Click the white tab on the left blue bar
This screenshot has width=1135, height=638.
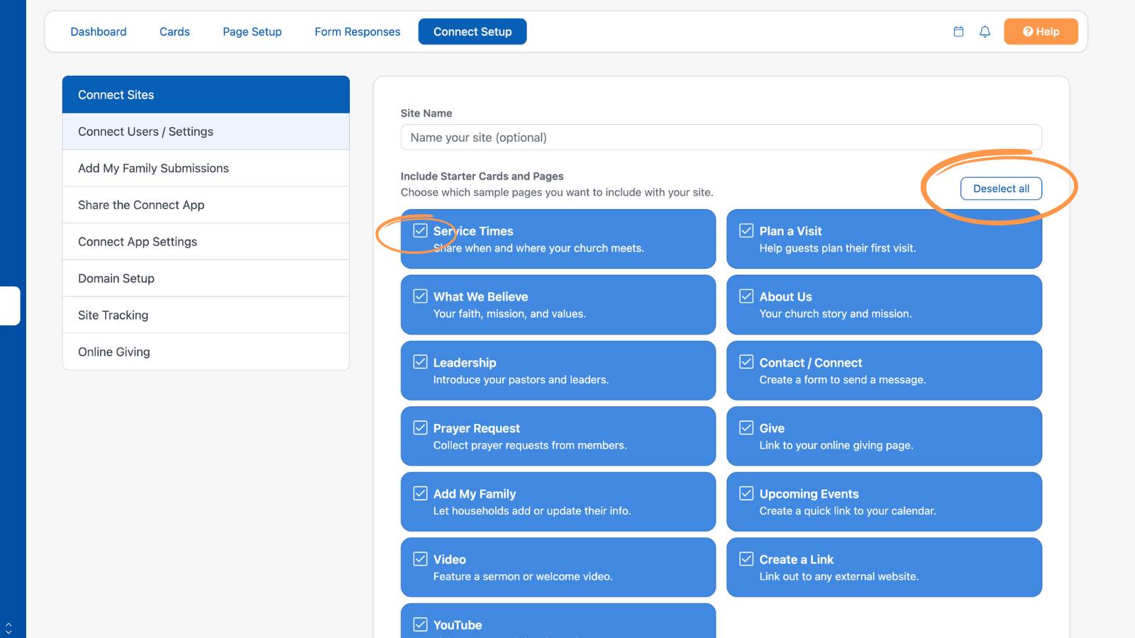tap(9, 306)
